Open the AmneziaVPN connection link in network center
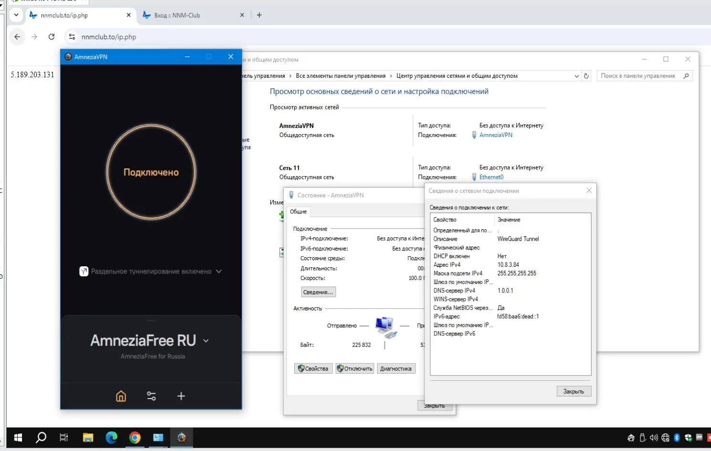The image size is (711, 451). coord(496,135)
